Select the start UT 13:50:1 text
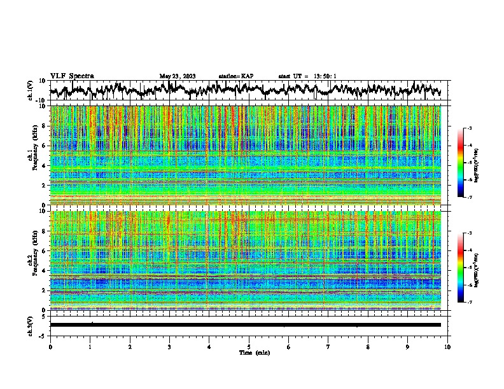Viewport: 504px width, 389px height. click(x=307, y=76)
